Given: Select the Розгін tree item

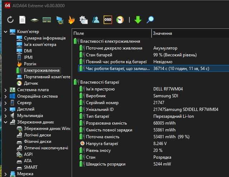Looking at the screenshot, I should coord(30,64).
